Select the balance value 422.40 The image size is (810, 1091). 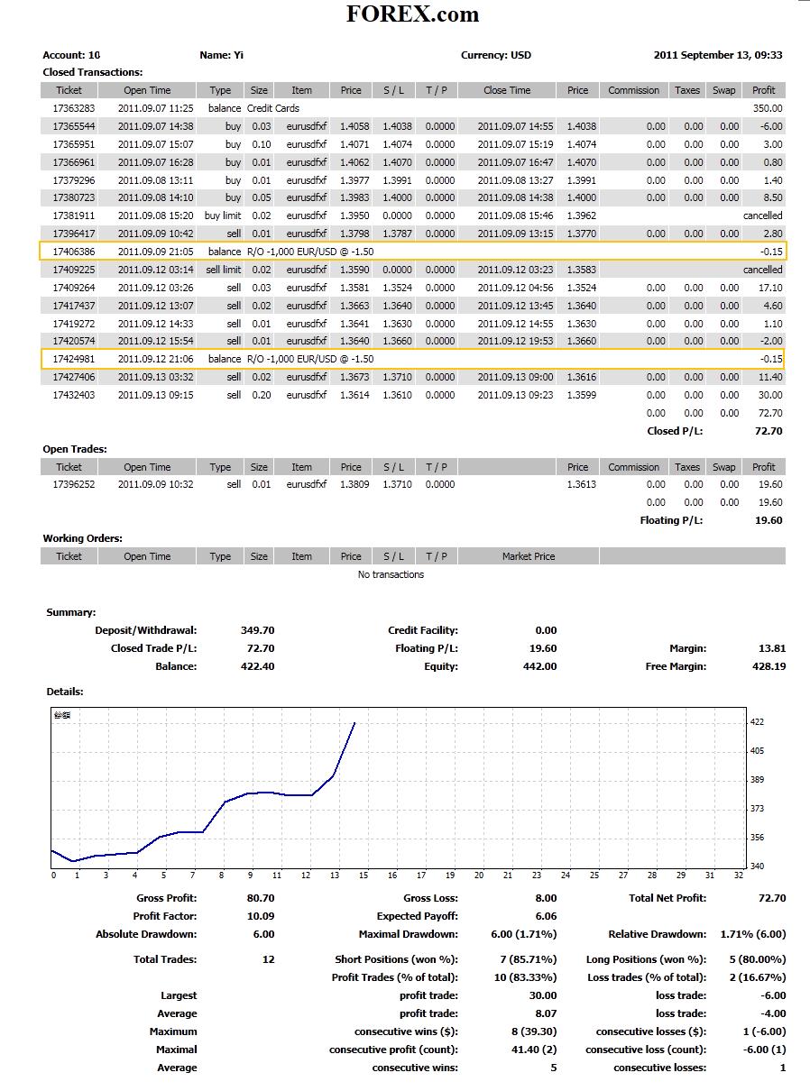coord(258,666)
